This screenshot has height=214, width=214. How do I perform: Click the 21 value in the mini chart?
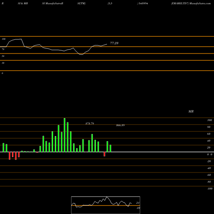click(138, 203)
